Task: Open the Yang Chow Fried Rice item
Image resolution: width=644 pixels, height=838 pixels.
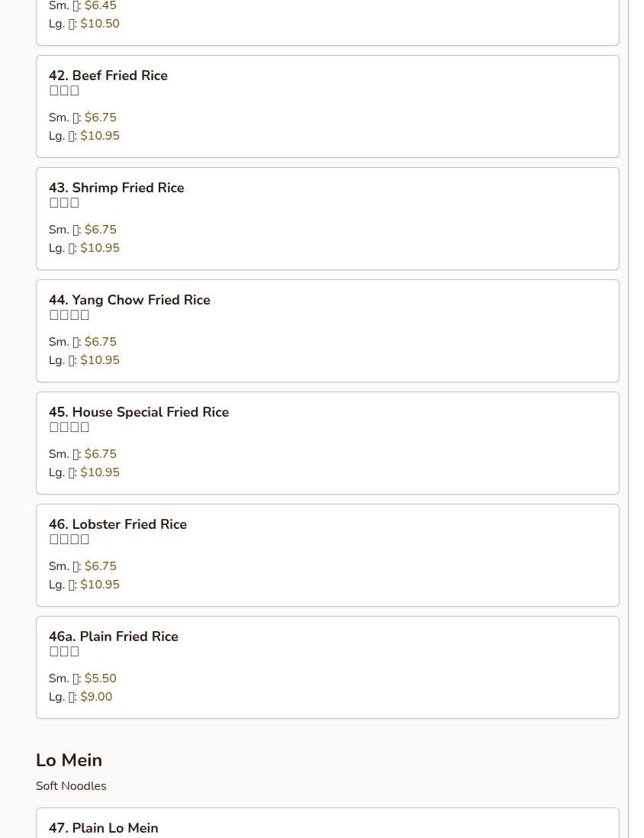Action: [x=129, y=300]
